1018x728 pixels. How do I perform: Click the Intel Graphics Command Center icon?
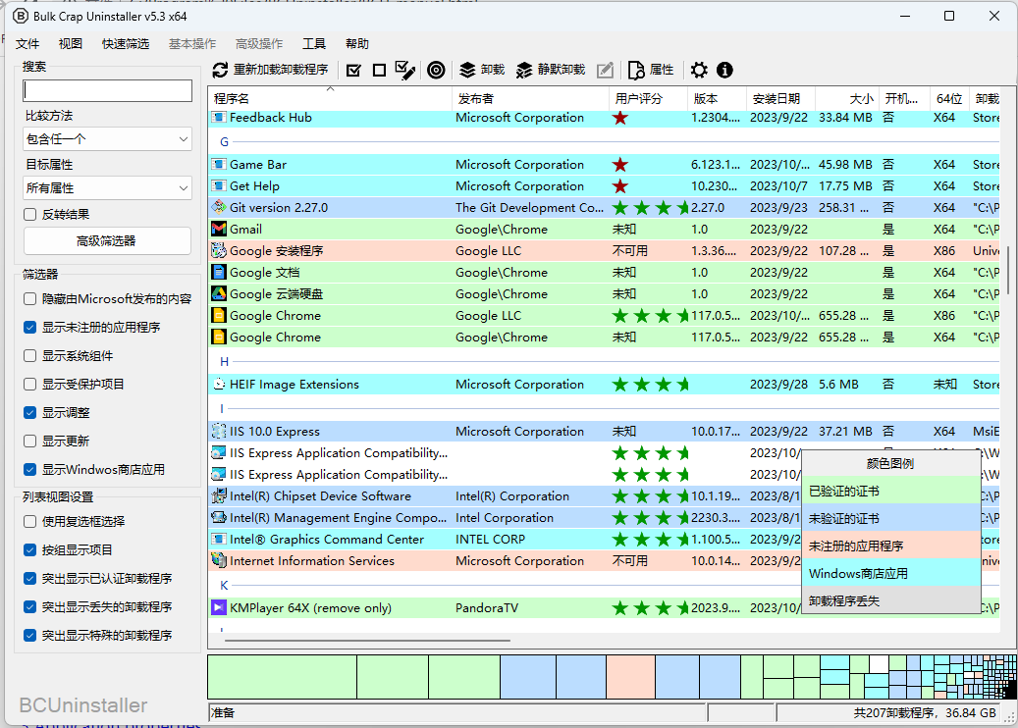219,540
